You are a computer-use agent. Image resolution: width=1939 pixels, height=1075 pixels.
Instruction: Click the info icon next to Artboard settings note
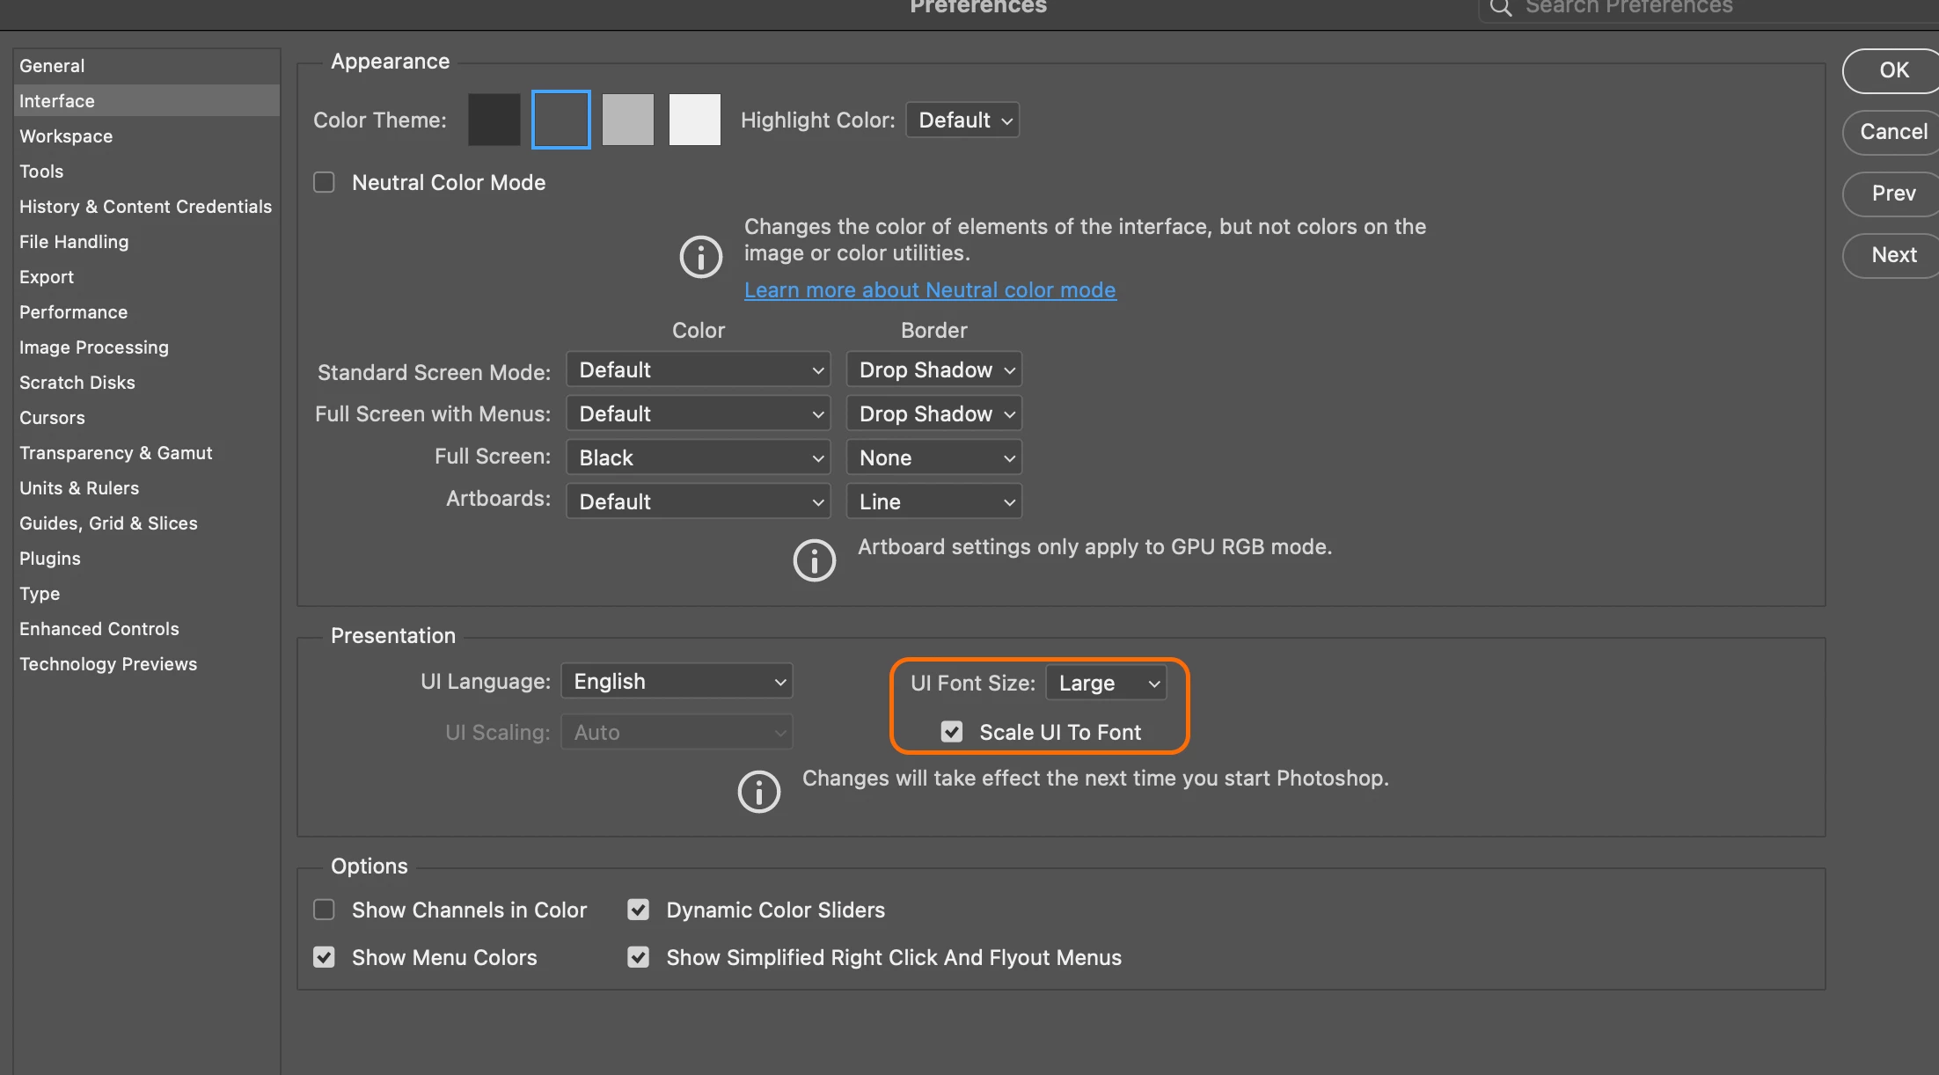point(814,560)
